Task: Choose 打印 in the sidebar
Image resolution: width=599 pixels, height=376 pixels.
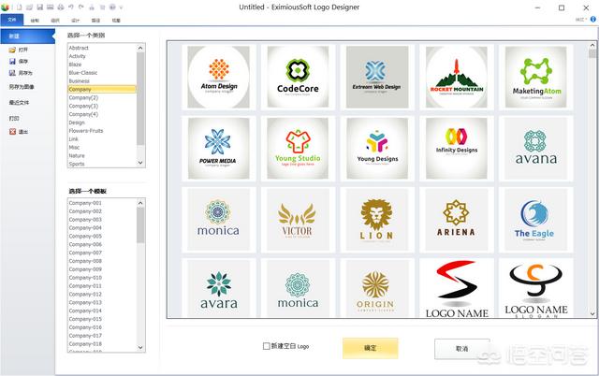Action: click(x=14, y=119)
